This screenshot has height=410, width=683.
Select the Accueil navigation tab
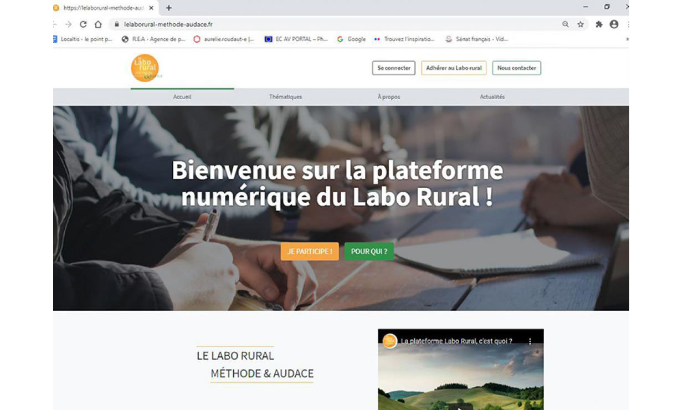pos(182,97)
